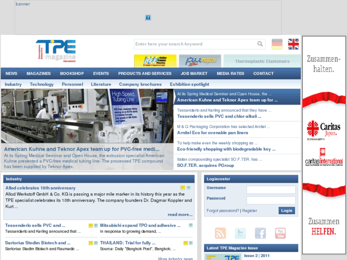The image size is (347, 260).
Task: Click T tag beside Tessenderlo sells PVC industry item
Action: (96, 226)
